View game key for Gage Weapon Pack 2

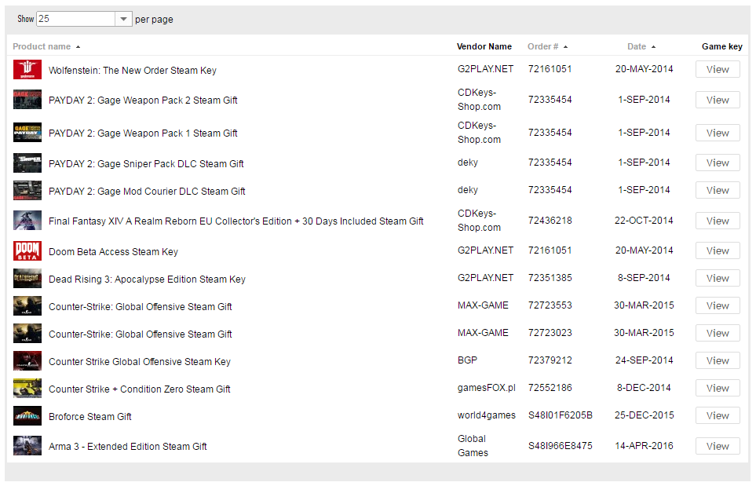[x=718, y=100]
